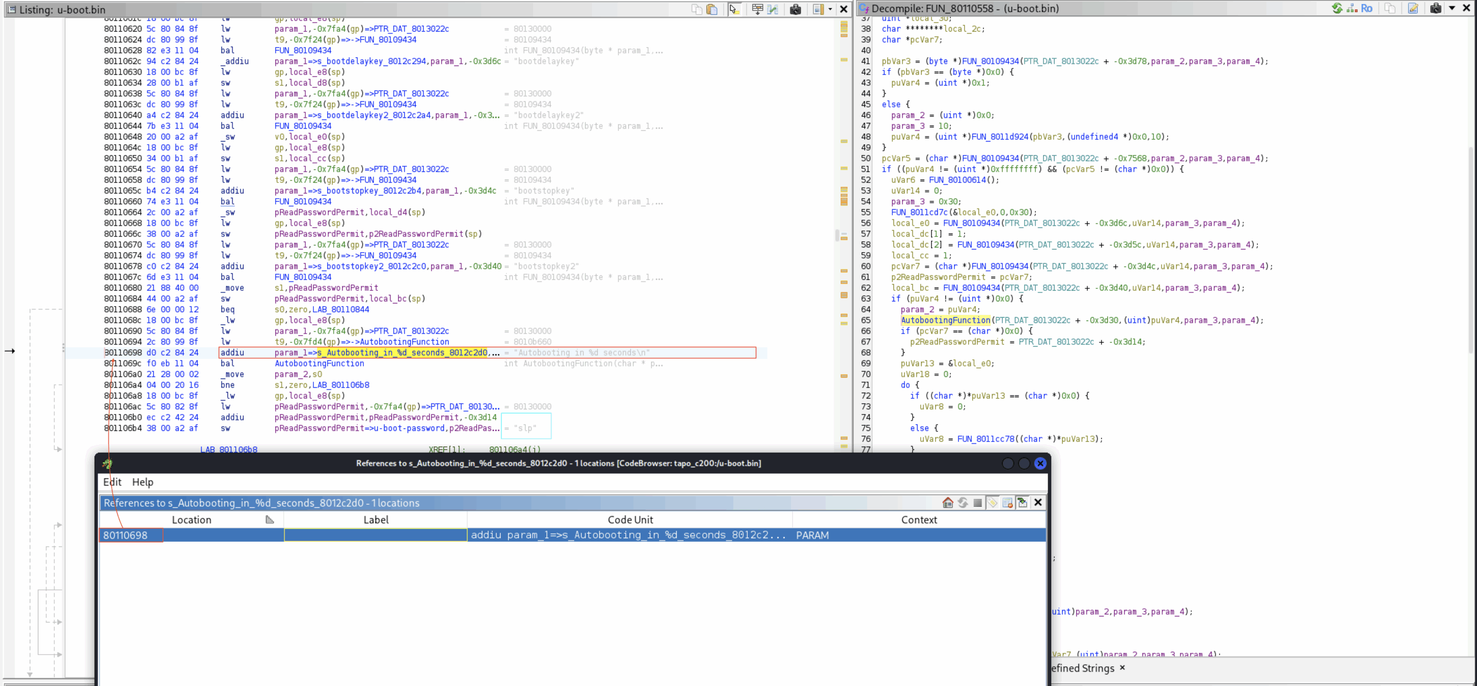Click the Diff view icon in Listing

(x=773, y=9)
